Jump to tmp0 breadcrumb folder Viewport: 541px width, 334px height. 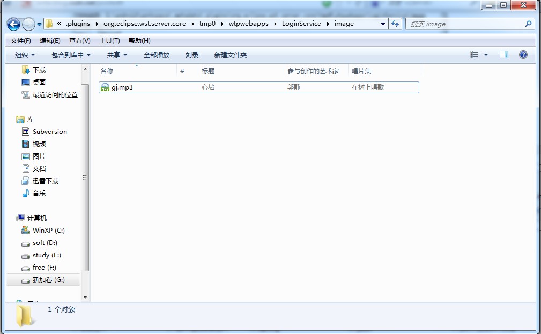tap(207, 24)
